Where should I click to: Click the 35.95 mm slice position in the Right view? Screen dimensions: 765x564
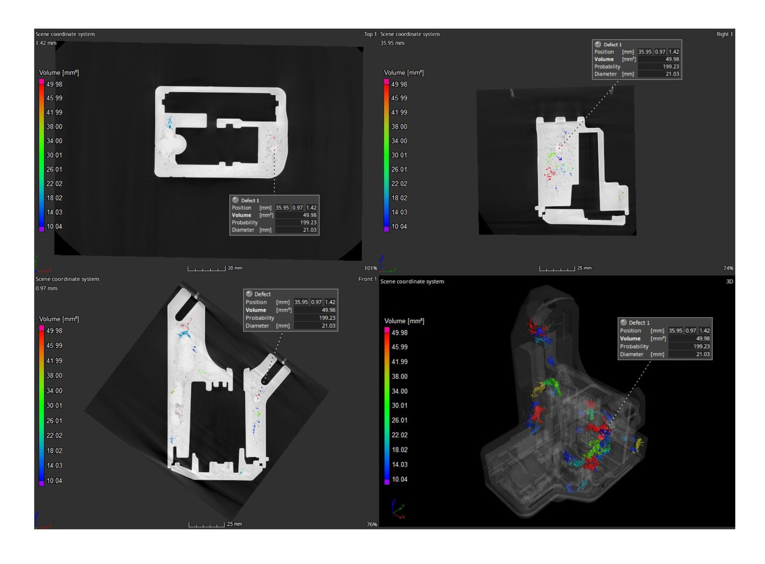click(x=392, y=43)
